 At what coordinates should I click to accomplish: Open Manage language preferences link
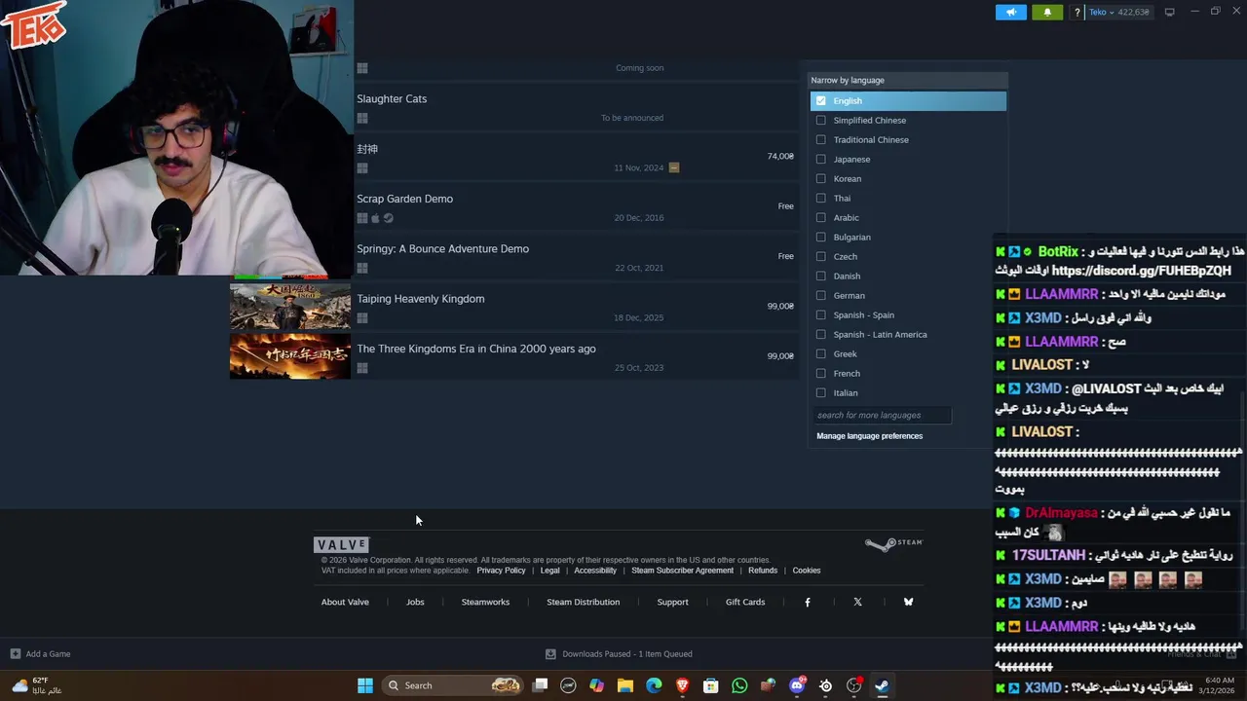[x=869, y=436]
